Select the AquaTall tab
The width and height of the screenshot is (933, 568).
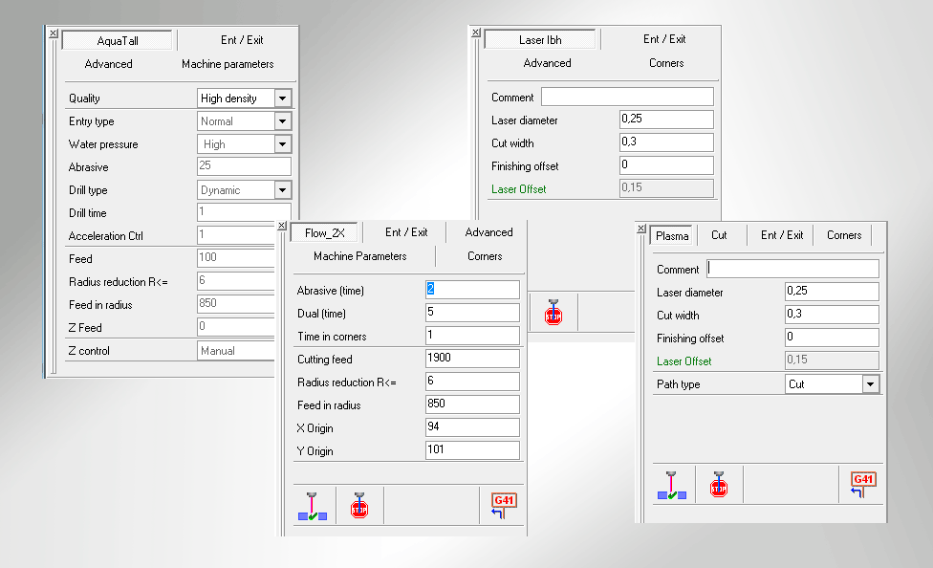click(118, 40)
